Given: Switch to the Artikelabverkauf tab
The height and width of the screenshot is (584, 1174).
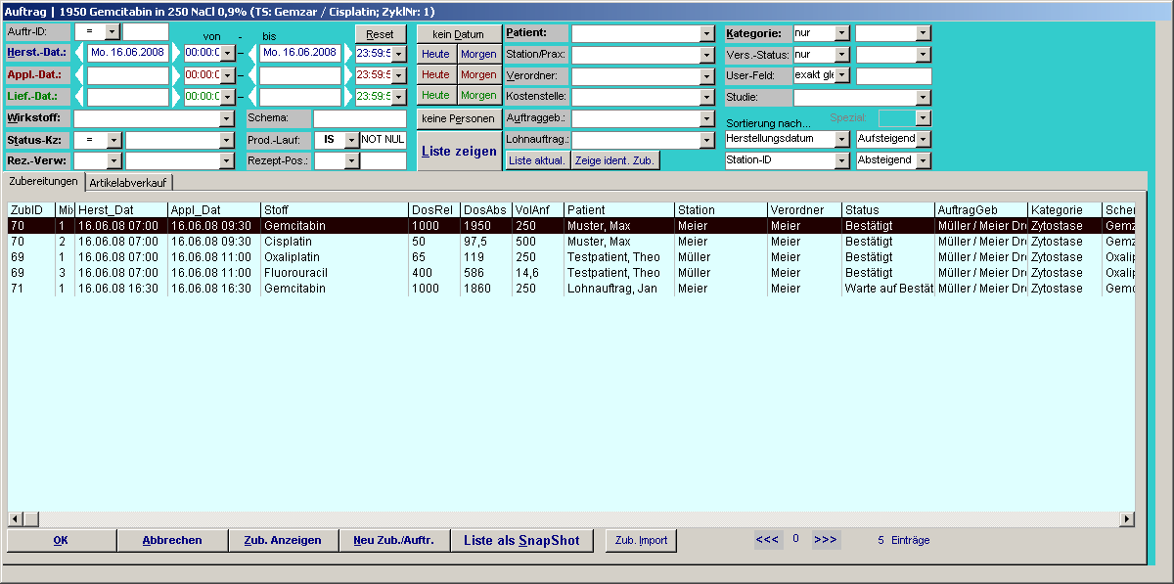Looking at the screenshot, I should click(x=129, y=182).
